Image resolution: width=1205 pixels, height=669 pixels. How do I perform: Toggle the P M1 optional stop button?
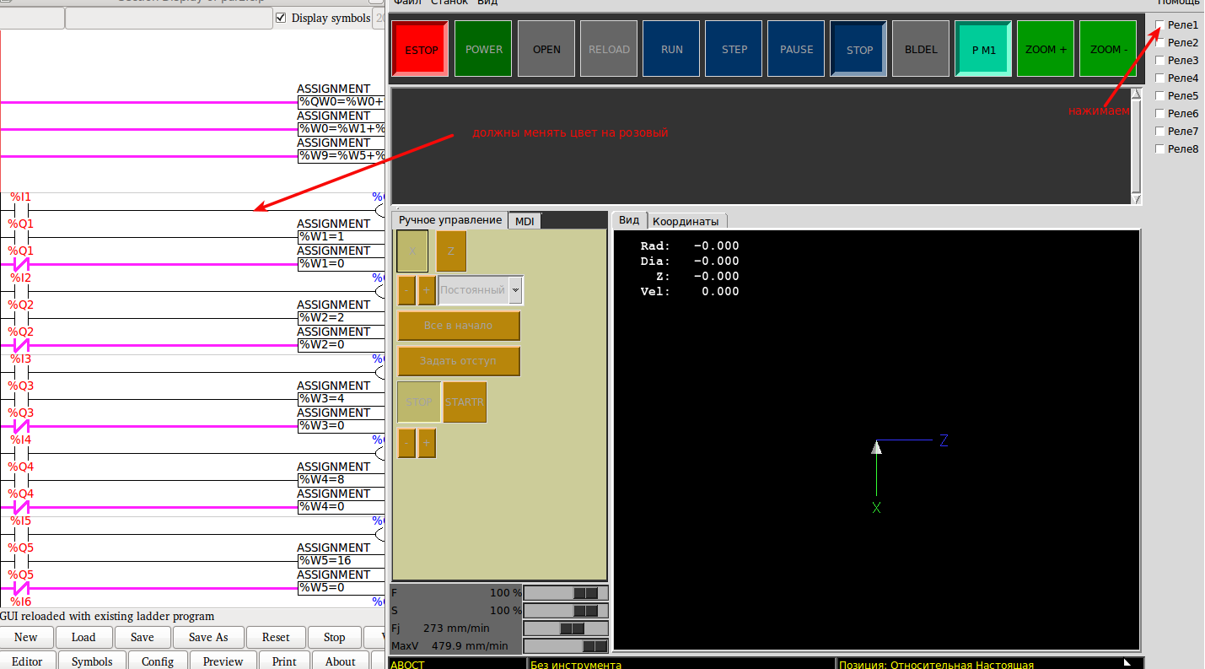(x=984, y=50)
